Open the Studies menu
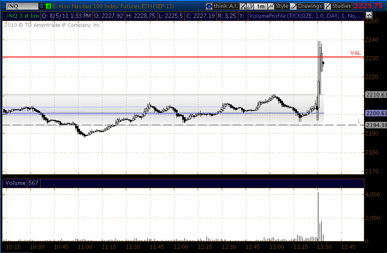Image resolution: width=387 pixels, height=253 pixels. point(338,6)
